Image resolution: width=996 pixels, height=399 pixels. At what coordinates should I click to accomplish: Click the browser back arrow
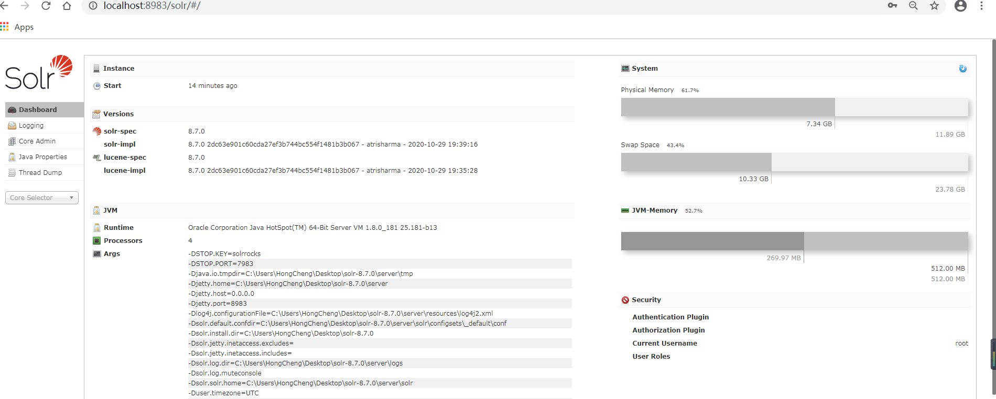[4, 6]
